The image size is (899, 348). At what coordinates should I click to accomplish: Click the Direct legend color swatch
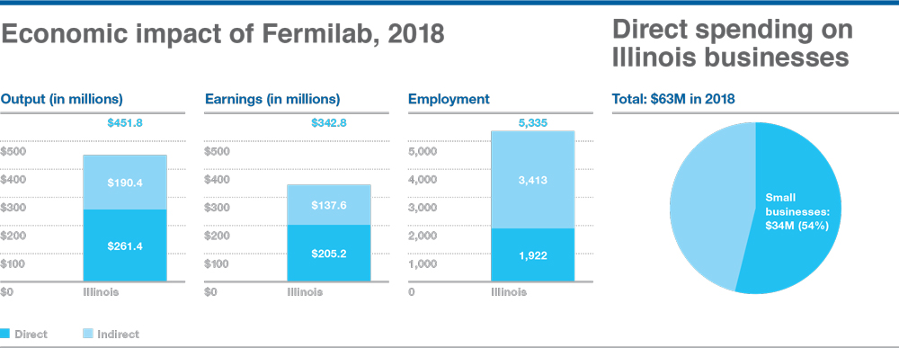coord(5,334)
